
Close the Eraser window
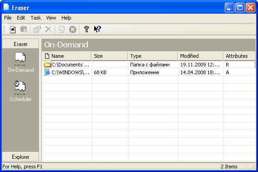[x=250, y=8]
